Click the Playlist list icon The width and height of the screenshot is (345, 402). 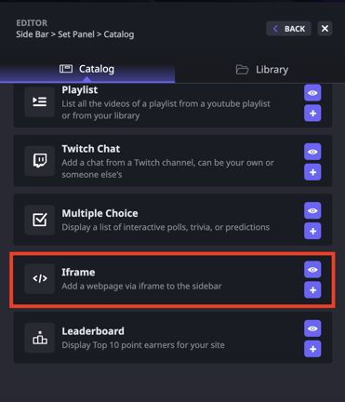[40, 101]
